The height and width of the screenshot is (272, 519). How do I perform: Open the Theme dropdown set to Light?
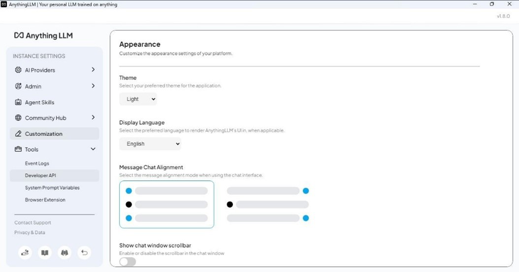138,99
